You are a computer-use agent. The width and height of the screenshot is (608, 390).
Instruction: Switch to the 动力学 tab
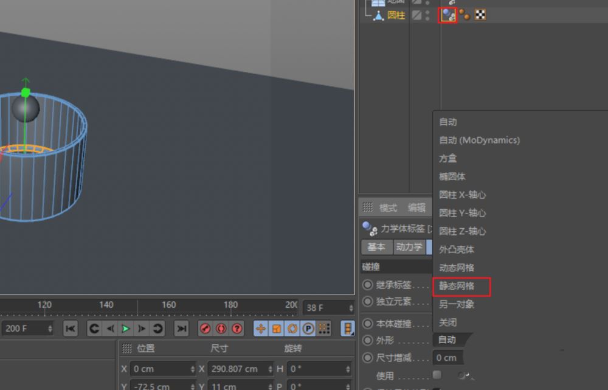pos(409,247)
